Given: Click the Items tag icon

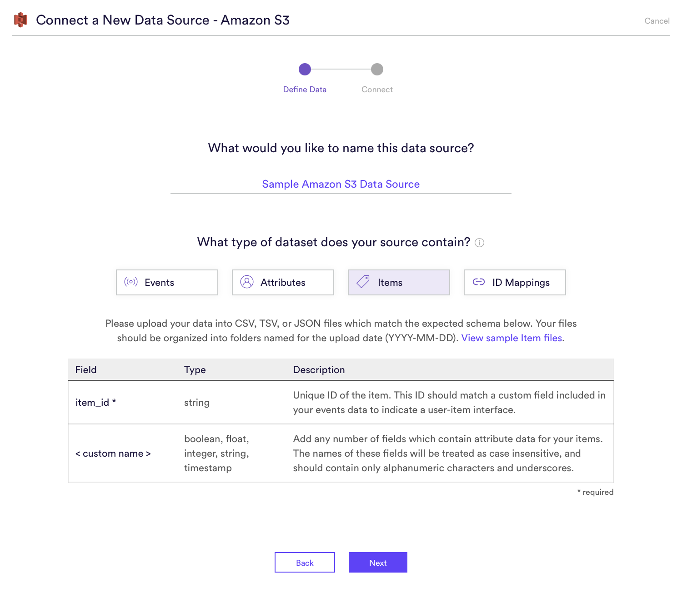Looking at the screenshot, I should click(x=363, y=282).
